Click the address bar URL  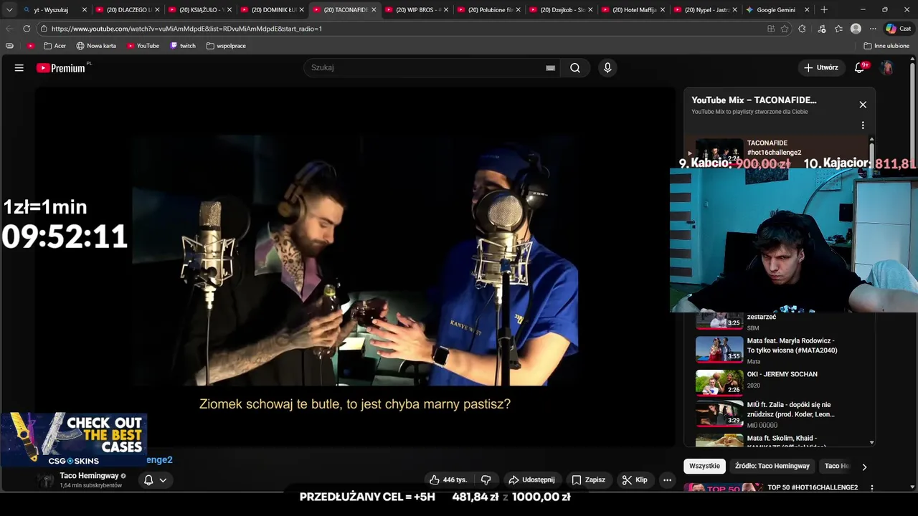coord(186,29)
